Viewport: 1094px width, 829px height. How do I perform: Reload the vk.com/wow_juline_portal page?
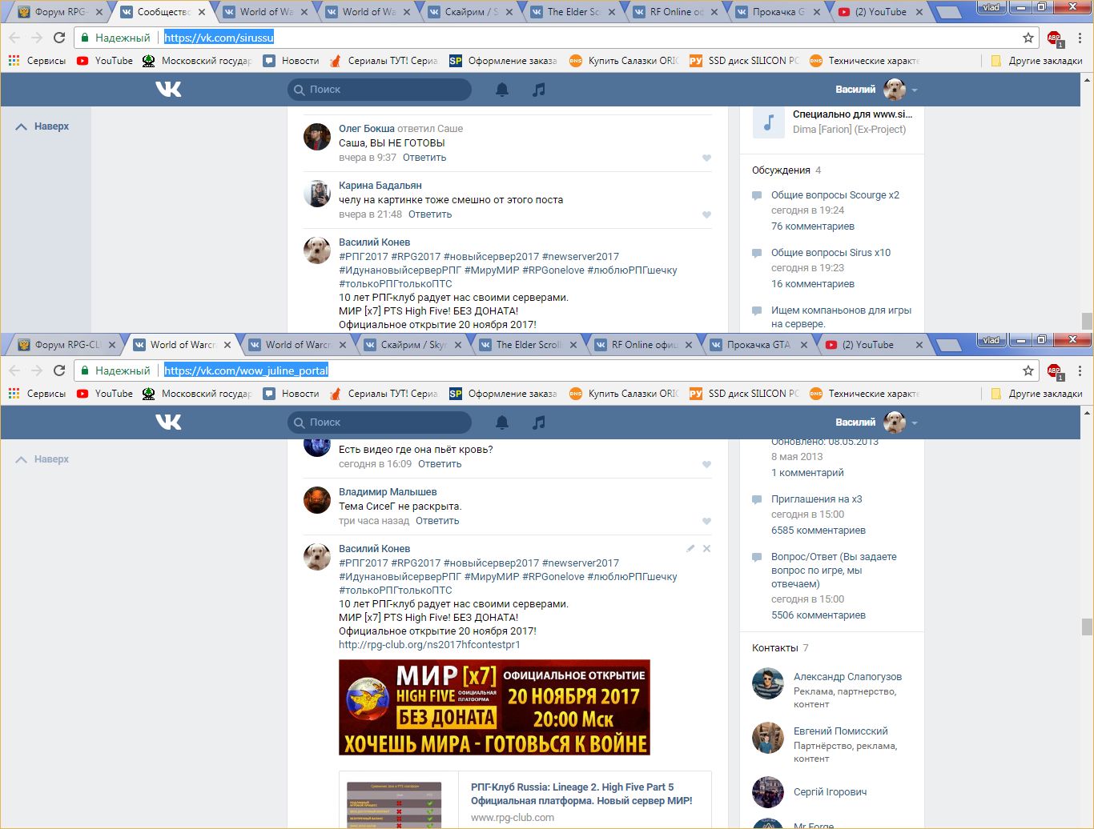(x=59, y=370)
